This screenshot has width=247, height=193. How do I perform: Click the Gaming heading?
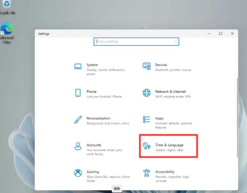(93, 172)
